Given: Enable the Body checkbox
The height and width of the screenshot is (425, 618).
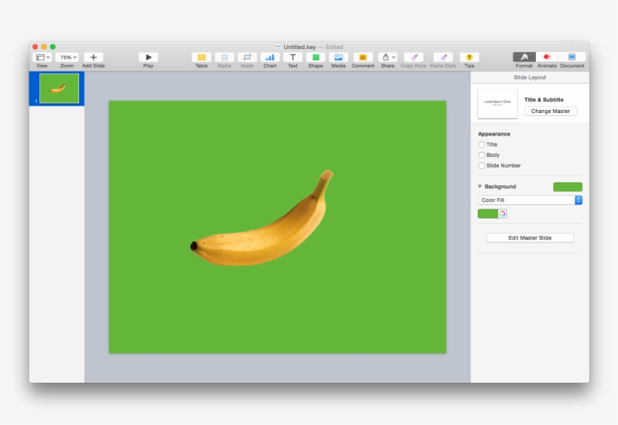Looking at the screenshot, I should [482, 155].
